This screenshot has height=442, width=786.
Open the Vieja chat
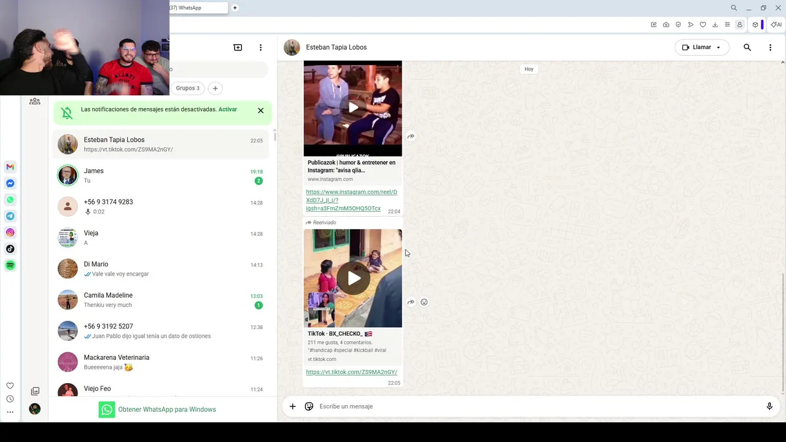[161, 238]
